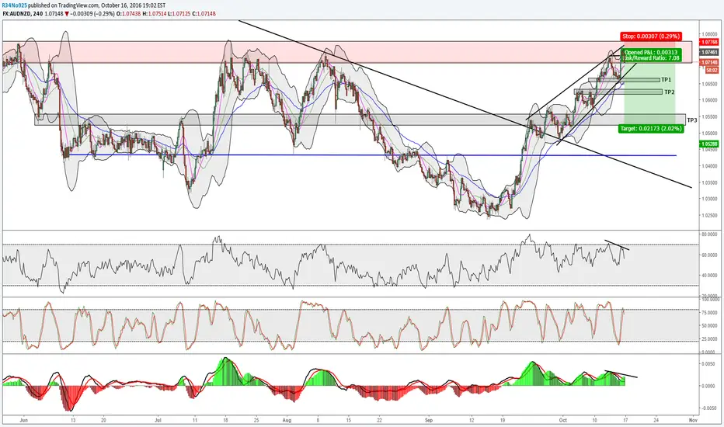Click the 1.04000 price axis label

tap(710, 166)
